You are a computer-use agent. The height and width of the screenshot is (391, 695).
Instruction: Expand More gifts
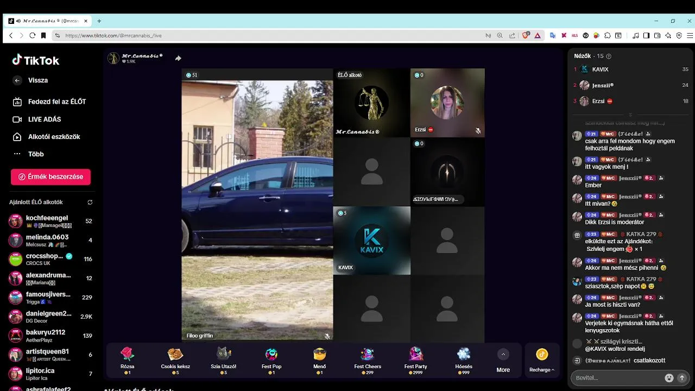click(x=503, y=361)
